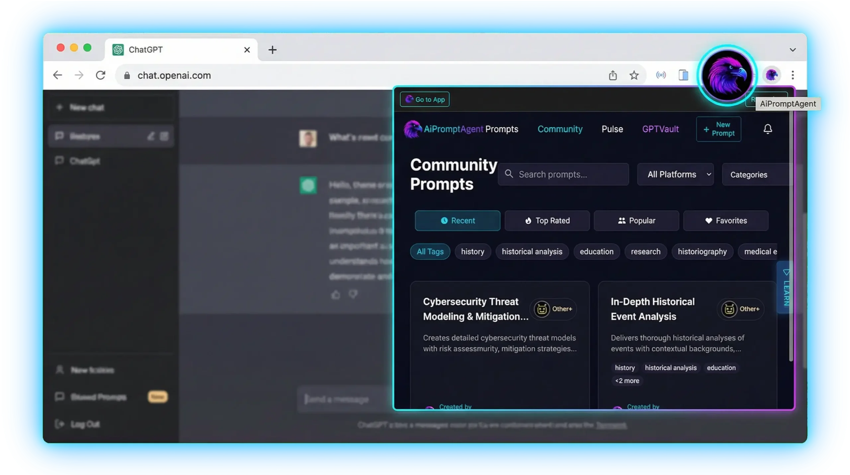Click the Send a message input

click(x=345, y=399)
